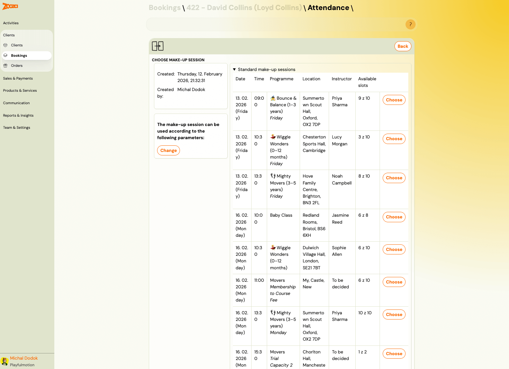Click the Date column header
Screen dimensions: 509x369
[240, 79]
